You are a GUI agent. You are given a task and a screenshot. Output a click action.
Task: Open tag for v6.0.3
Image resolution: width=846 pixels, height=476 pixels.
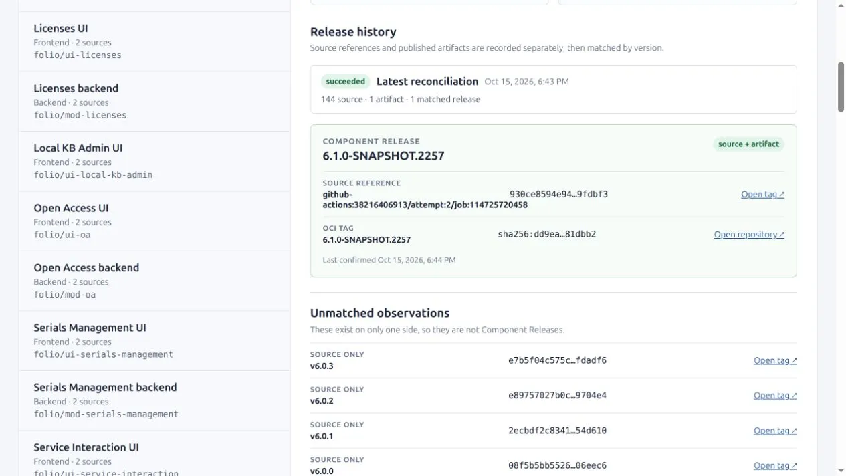point(775,360)
